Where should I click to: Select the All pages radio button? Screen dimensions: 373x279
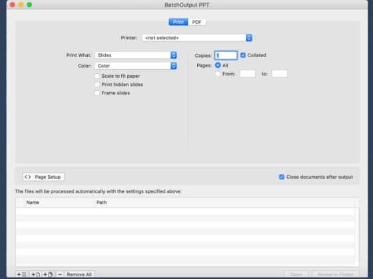[218, 65]
